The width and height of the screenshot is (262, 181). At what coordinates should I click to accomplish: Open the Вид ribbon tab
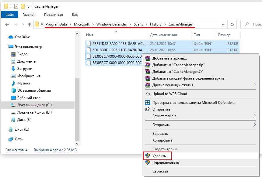pos(75,15)
